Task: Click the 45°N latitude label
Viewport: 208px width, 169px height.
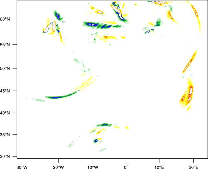Action: (5, 91)
